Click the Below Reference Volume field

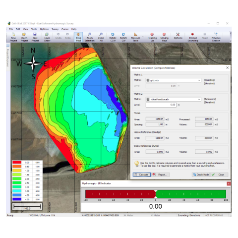[204, 152]
